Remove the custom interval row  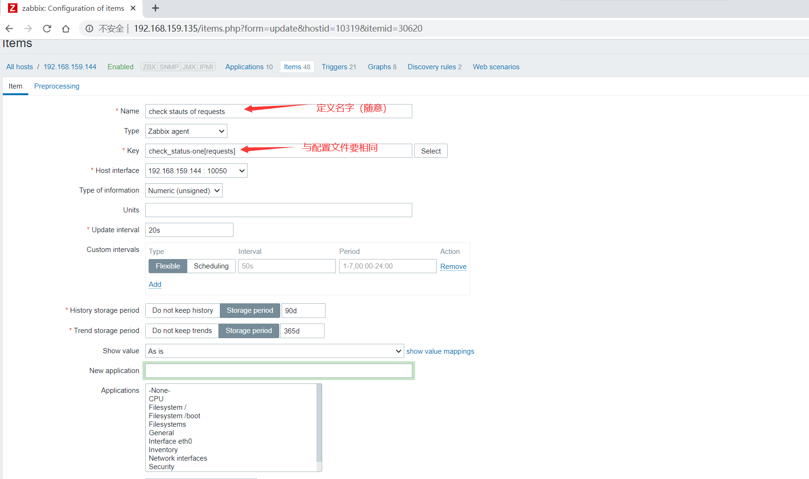coord(453,267)
